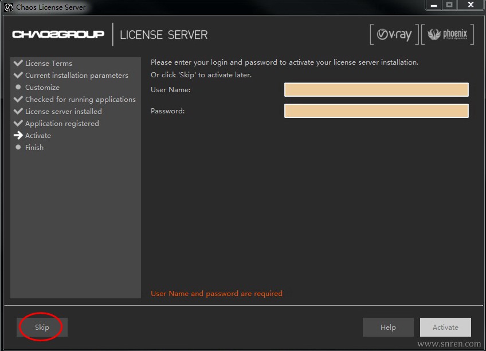Select the License Terms step
This screenshot has height=351, width=486.
pyautogui.click(x=49, y=63)
